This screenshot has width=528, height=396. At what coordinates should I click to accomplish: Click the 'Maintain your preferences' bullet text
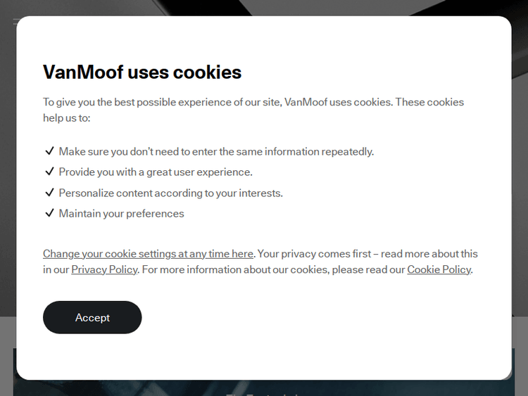click(121, 213)
